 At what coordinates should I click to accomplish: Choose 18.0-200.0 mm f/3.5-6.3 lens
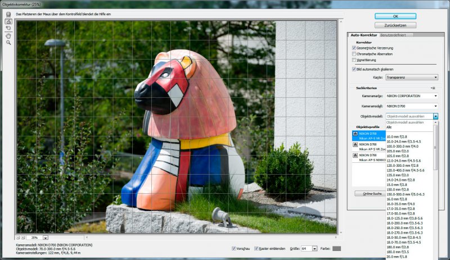pos(404,223)
